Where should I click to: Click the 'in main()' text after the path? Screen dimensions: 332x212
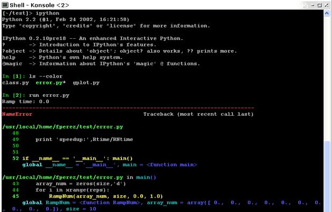[x=141, y=177]
